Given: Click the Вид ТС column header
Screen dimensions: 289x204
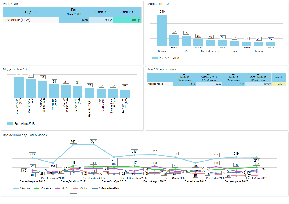Looking at the screenshot, I should [x=31, y=12].
